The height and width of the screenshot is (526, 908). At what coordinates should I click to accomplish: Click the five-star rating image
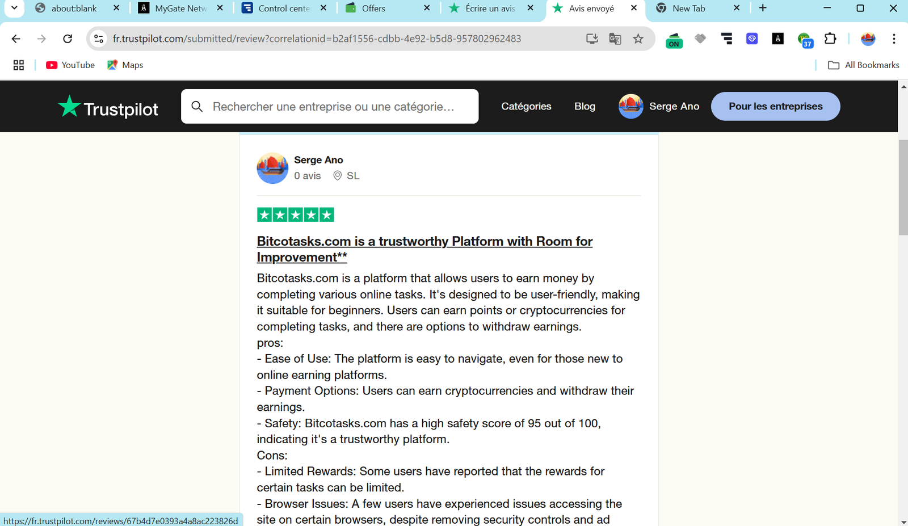point(296,214)
